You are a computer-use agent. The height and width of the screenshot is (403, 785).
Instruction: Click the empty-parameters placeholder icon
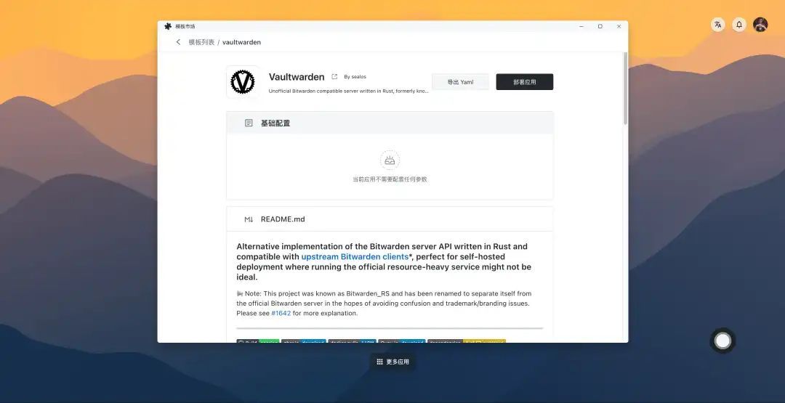click(x=390, y=160)
